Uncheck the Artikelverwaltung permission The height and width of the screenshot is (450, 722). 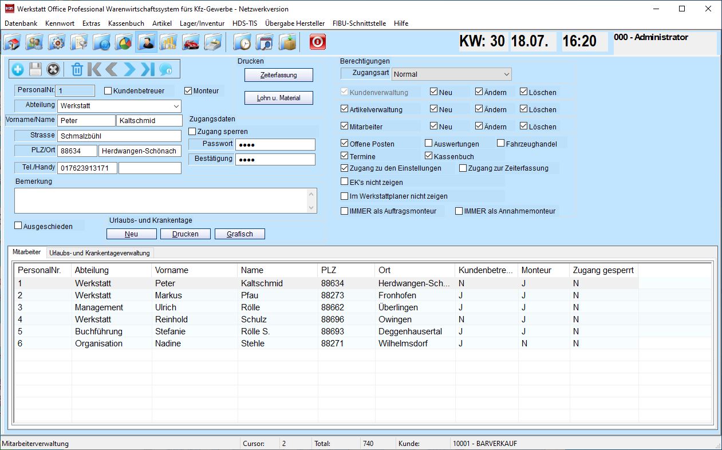click(x=344, y=109)
